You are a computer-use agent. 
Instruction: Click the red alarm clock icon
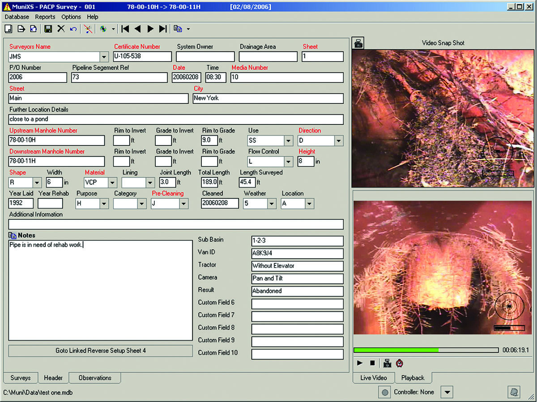pyautogui.click(x=400, y=363)
